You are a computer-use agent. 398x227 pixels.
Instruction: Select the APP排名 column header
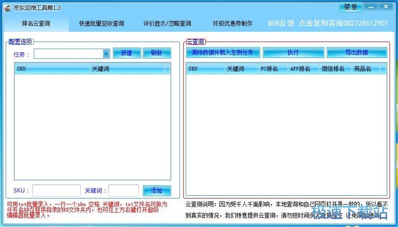pos(303,69)
